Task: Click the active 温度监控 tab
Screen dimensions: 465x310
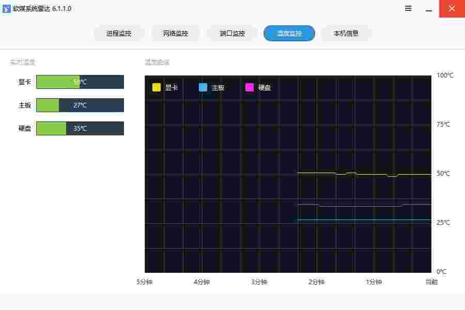Action: 289,33
